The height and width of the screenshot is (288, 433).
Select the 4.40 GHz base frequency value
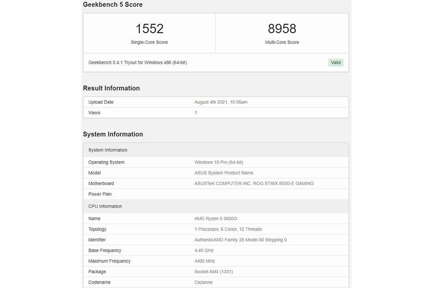[204, 250]
